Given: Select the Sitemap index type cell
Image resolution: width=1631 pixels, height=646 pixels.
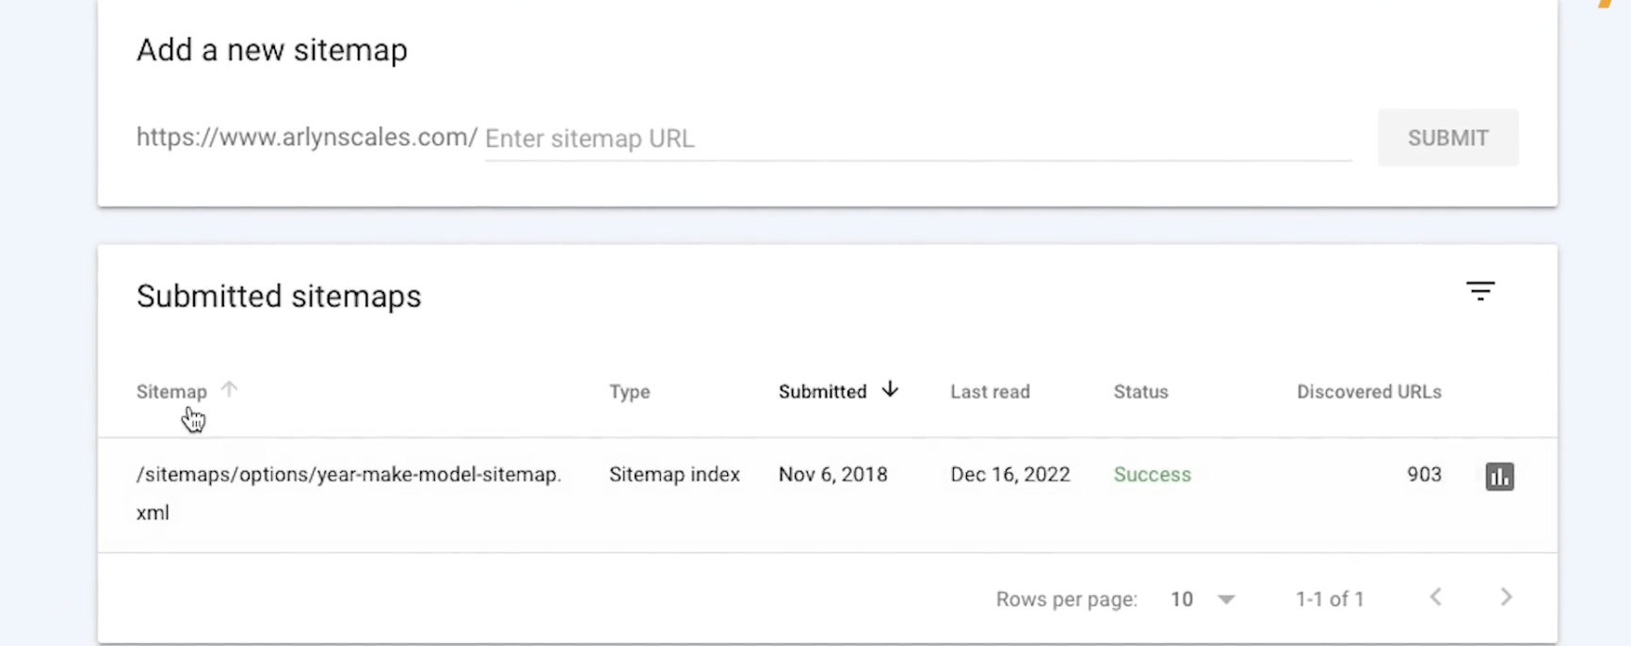Looking at the screenshot, I should tap(674, 475).
